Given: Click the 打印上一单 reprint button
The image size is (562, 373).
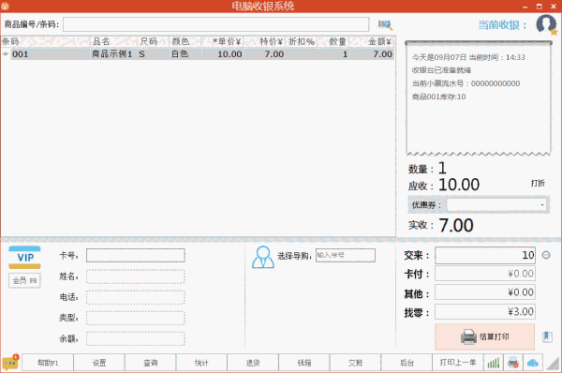Looking at the screenshot, I should coord(458,363).
